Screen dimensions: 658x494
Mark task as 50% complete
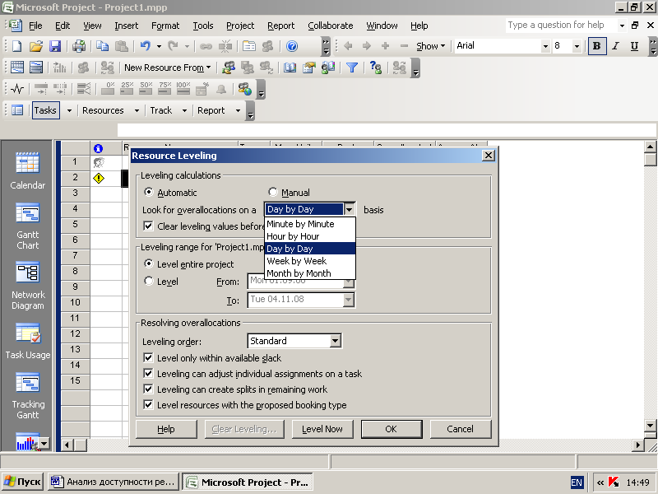click(146, 88)
